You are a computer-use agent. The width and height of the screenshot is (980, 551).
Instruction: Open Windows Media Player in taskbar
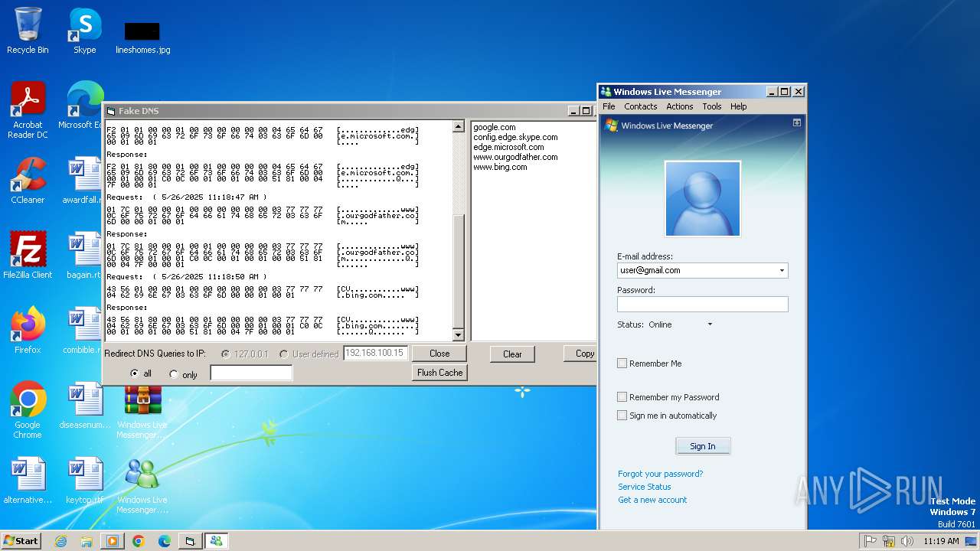click(113, 541)
